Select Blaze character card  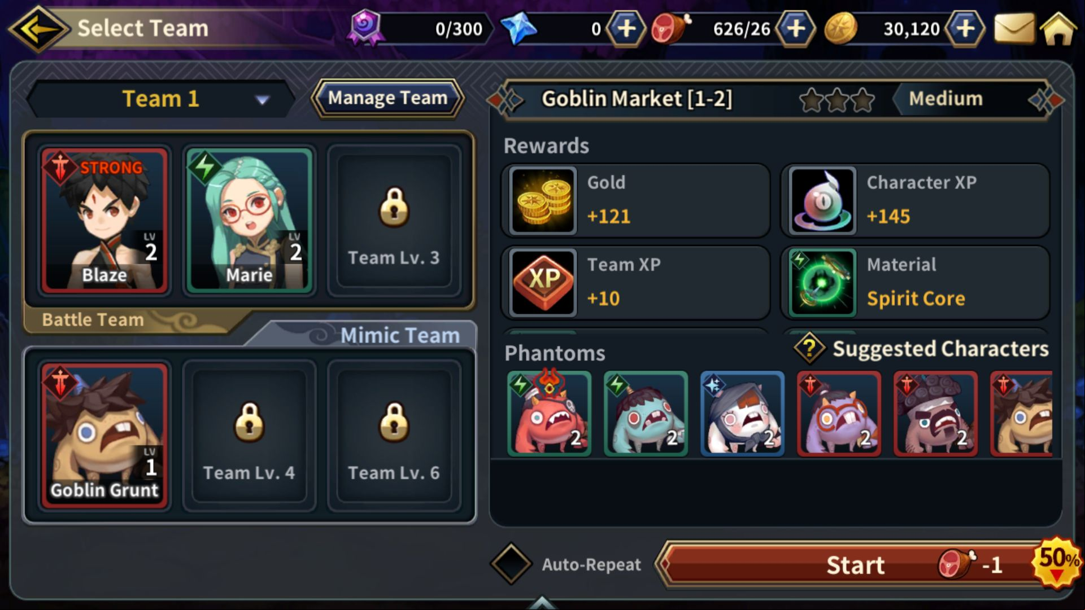(x=104, y=220)
